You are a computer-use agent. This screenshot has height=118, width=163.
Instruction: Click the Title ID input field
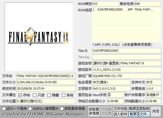(127, 51)
